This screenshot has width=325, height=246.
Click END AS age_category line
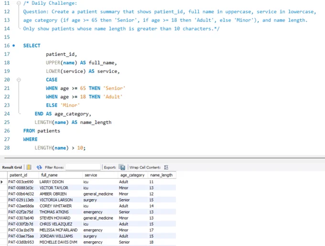click(x=63, y=113)
